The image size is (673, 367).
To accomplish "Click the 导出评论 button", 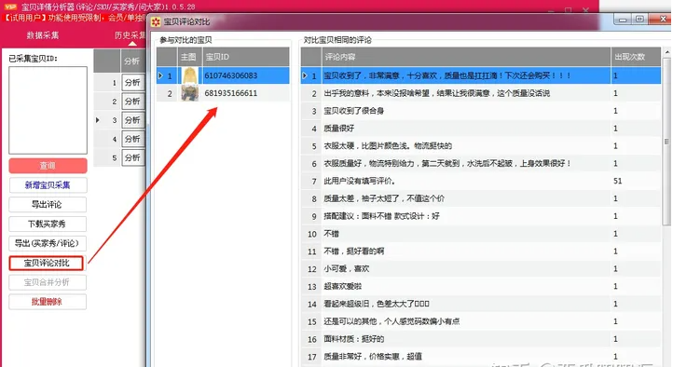I will coord(48,205).
